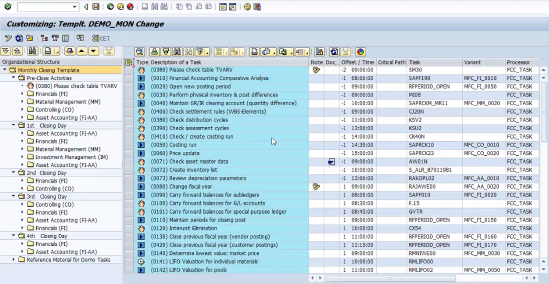Click the green Back arrow icon

(x=111, y=7)
